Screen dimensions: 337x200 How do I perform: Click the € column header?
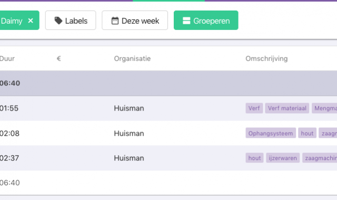tap(58, 58)
